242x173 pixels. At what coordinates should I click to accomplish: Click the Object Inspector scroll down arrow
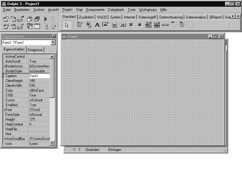(52, 143)
